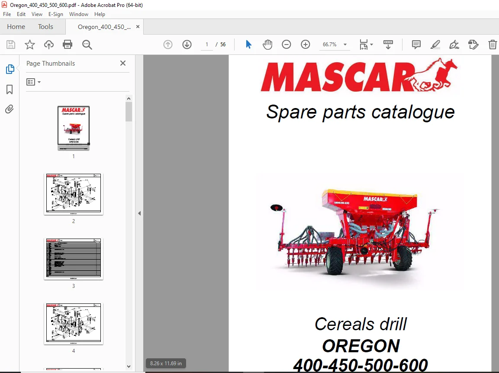Image resolution: width=499 pixels, height=373 pixels.
Task: Open the Sign document pen tool
Action: 454,45
